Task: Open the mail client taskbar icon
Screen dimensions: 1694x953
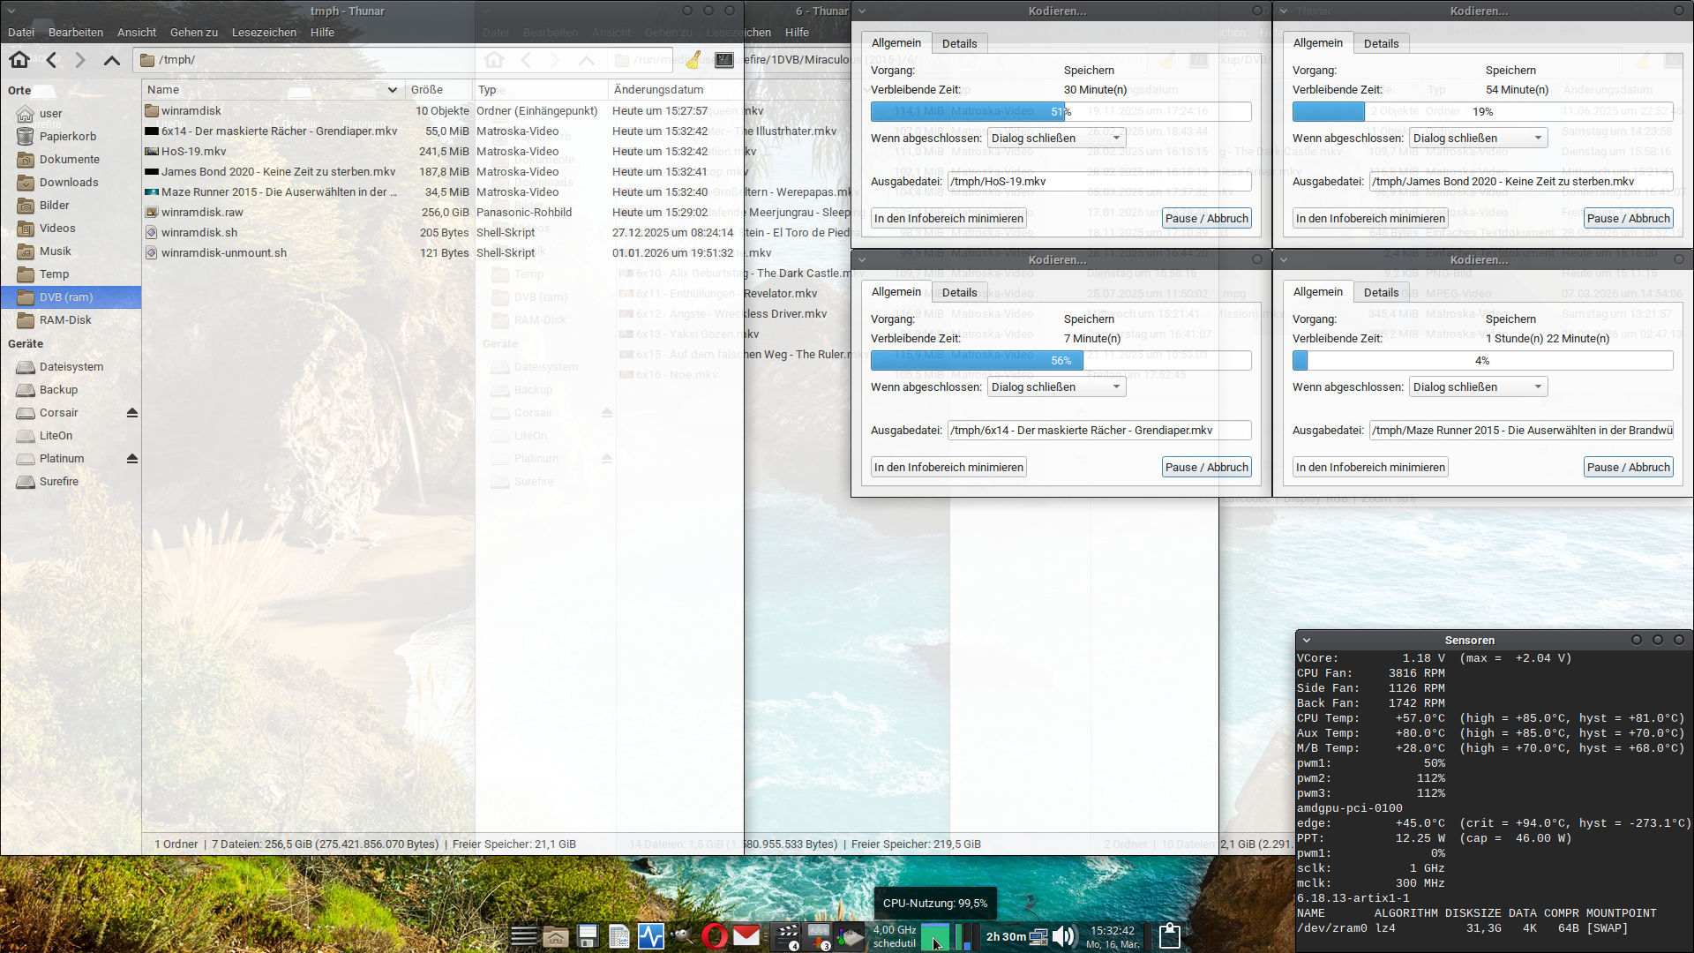Action: (x=746, y=937)
